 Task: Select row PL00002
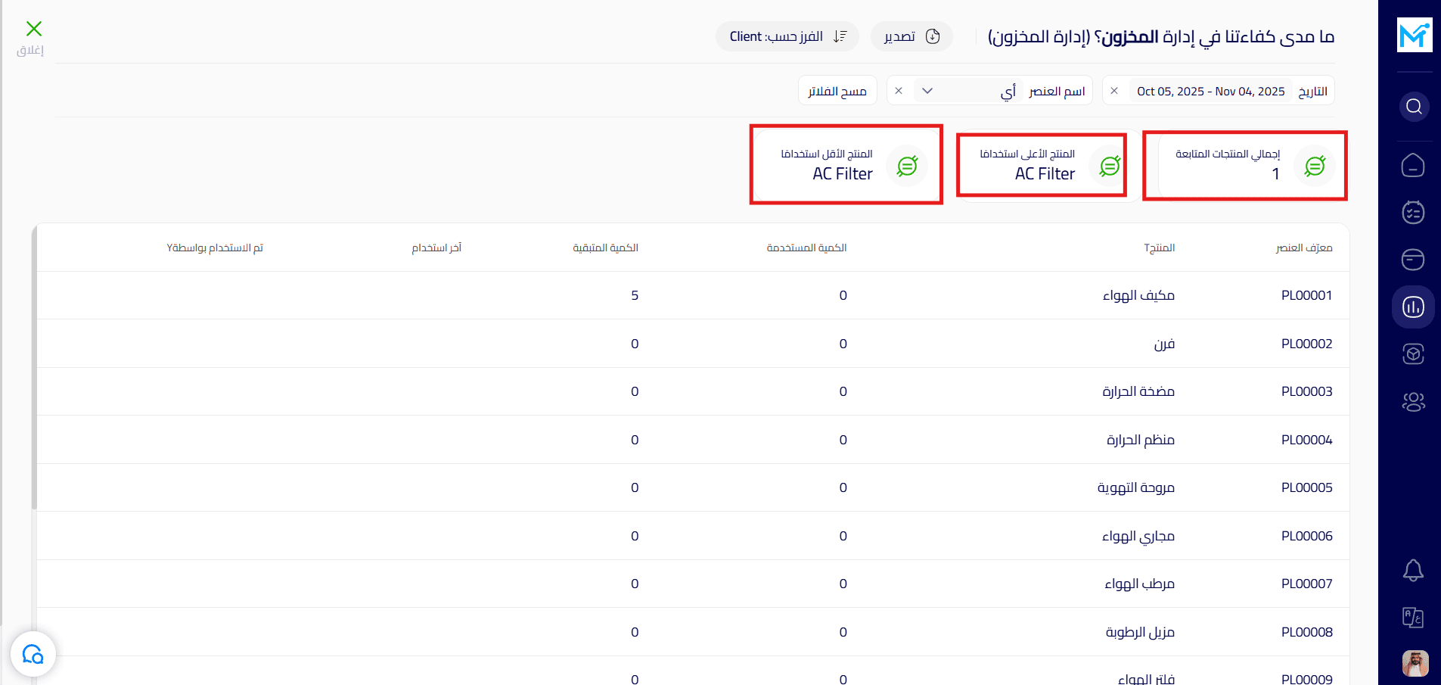(x=693, y=344)
